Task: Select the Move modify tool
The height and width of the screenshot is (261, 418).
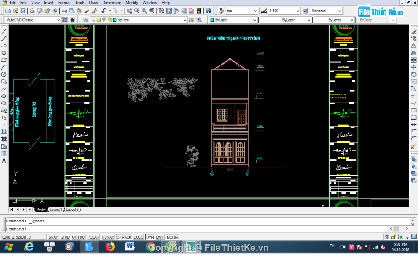Action: [x=414, y=67]
